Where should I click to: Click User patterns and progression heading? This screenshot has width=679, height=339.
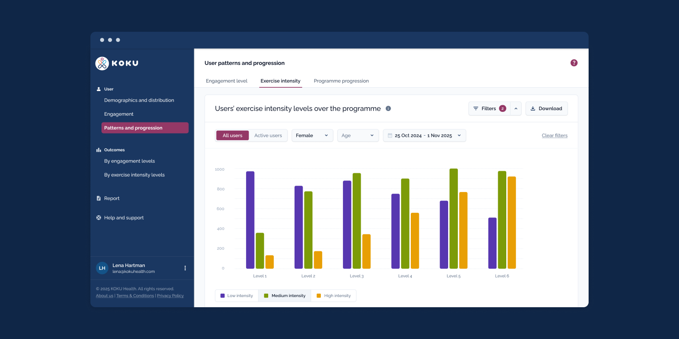pos(244,63)
